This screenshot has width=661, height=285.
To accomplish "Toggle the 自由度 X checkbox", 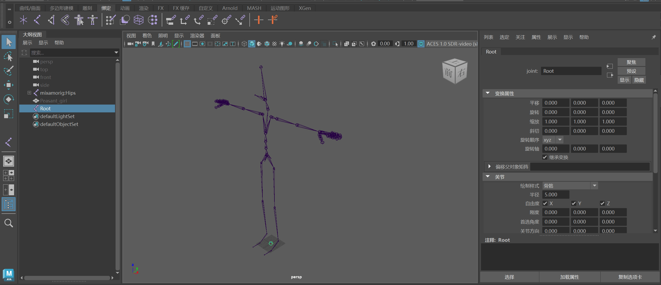I will (x=545, y=203).
